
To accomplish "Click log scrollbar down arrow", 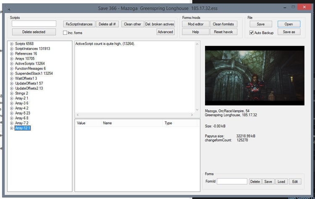I will (197, 110).
